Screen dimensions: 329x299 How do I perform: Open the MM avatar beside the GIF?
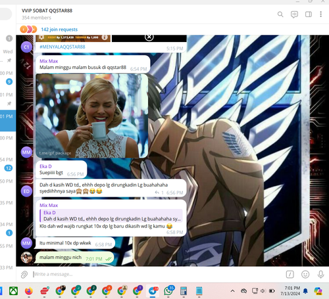coord(26,152)
